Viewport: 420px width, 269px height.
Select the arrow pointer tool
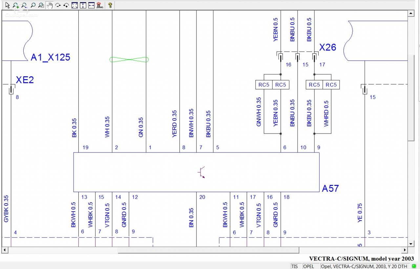tap(8, 5)
